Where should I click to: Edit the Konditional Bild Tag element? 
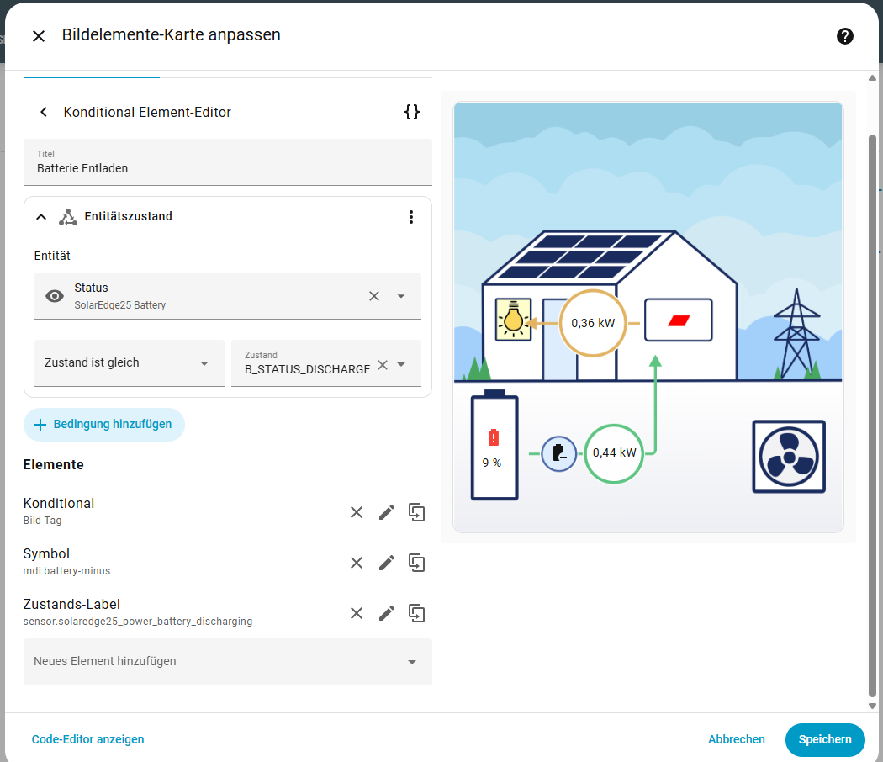click(387, 512)
